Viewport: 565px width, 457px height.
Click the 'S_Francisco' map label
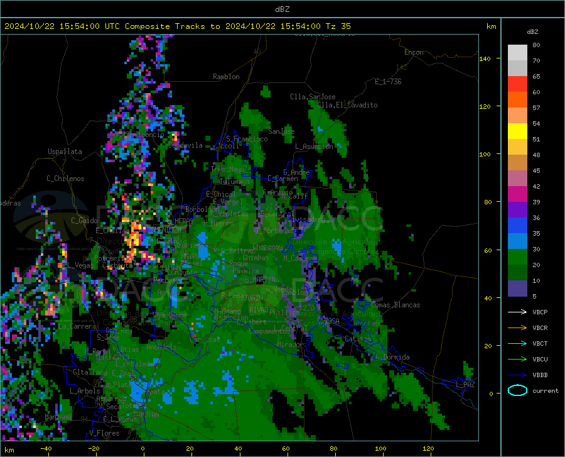tap(247, 139)
